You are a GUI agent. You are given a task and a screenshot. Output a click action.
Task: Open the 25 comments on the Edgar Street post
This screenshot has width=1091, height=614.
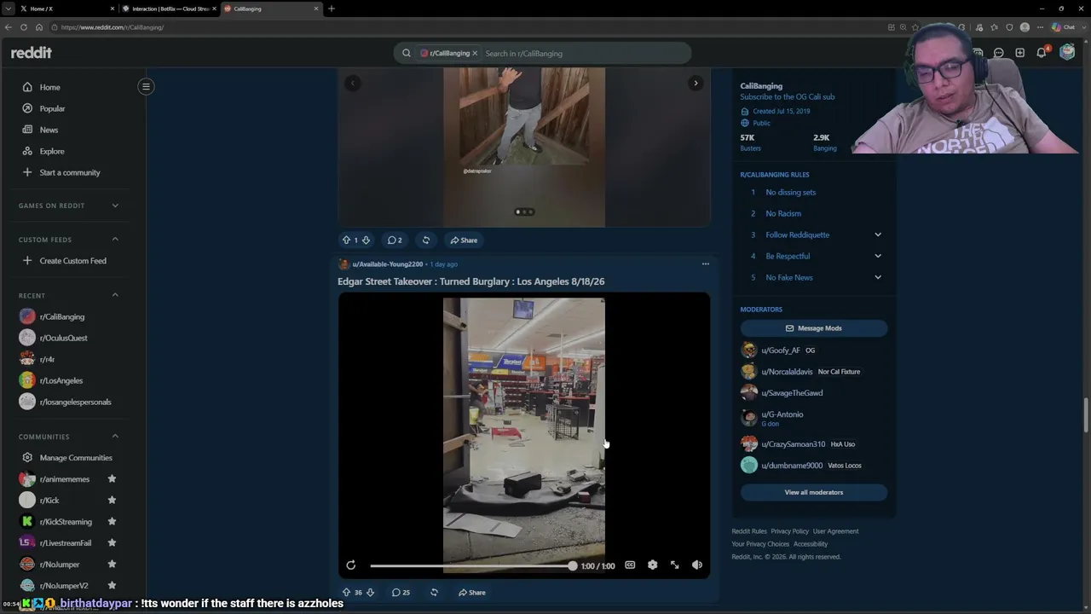click(401, 592)
